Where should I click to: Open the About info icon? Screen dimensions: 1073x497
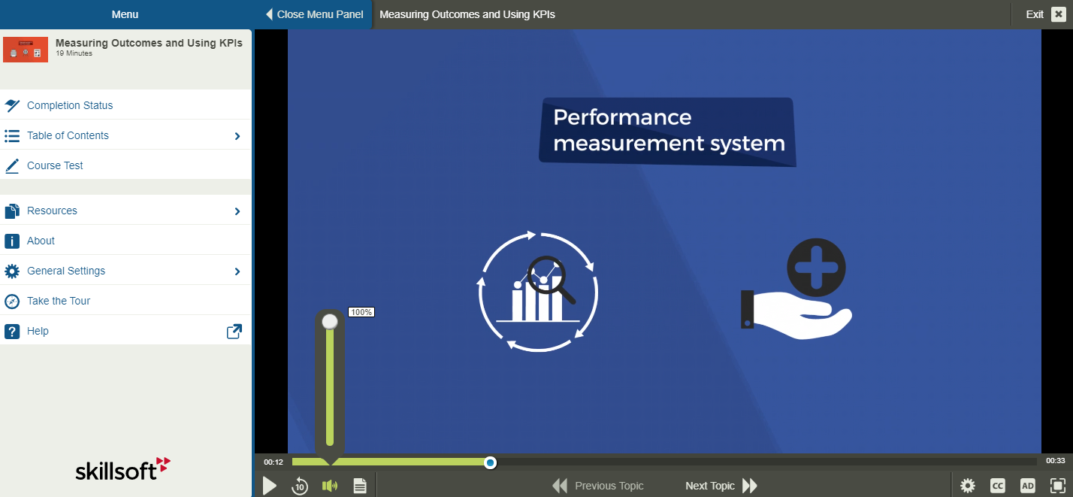12,241
